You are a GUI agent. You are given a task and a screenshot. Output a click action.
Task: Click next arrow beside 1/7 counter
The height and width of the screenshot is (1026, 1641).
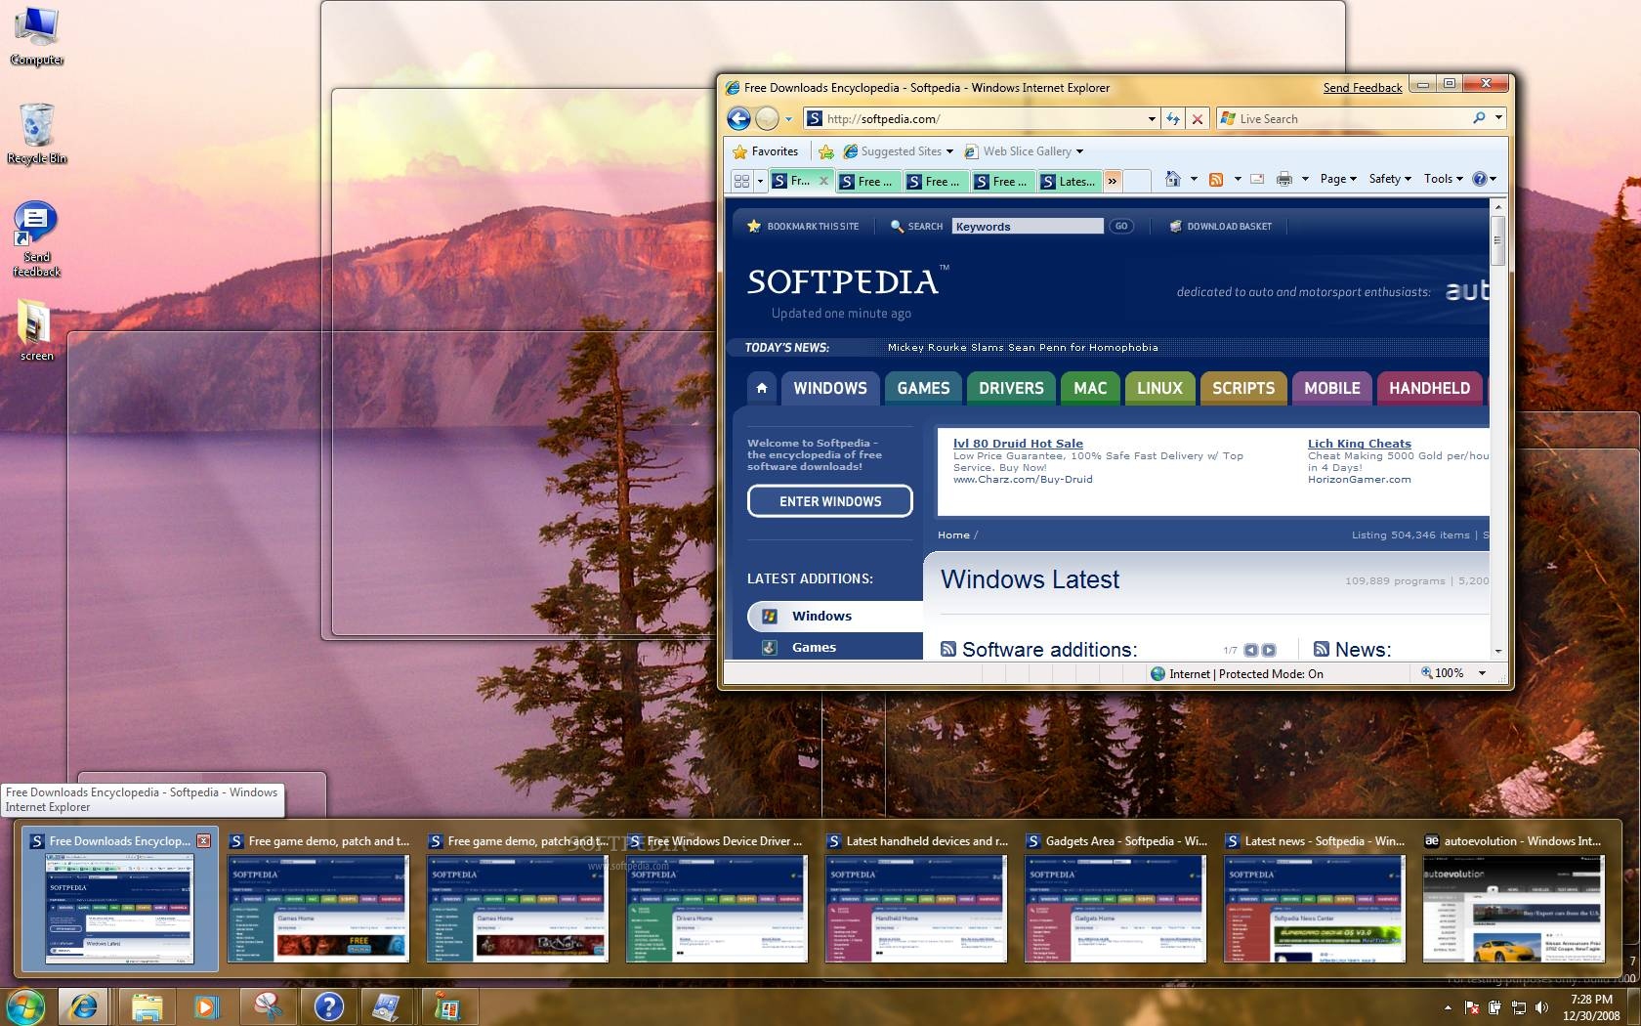(1269, 650)
